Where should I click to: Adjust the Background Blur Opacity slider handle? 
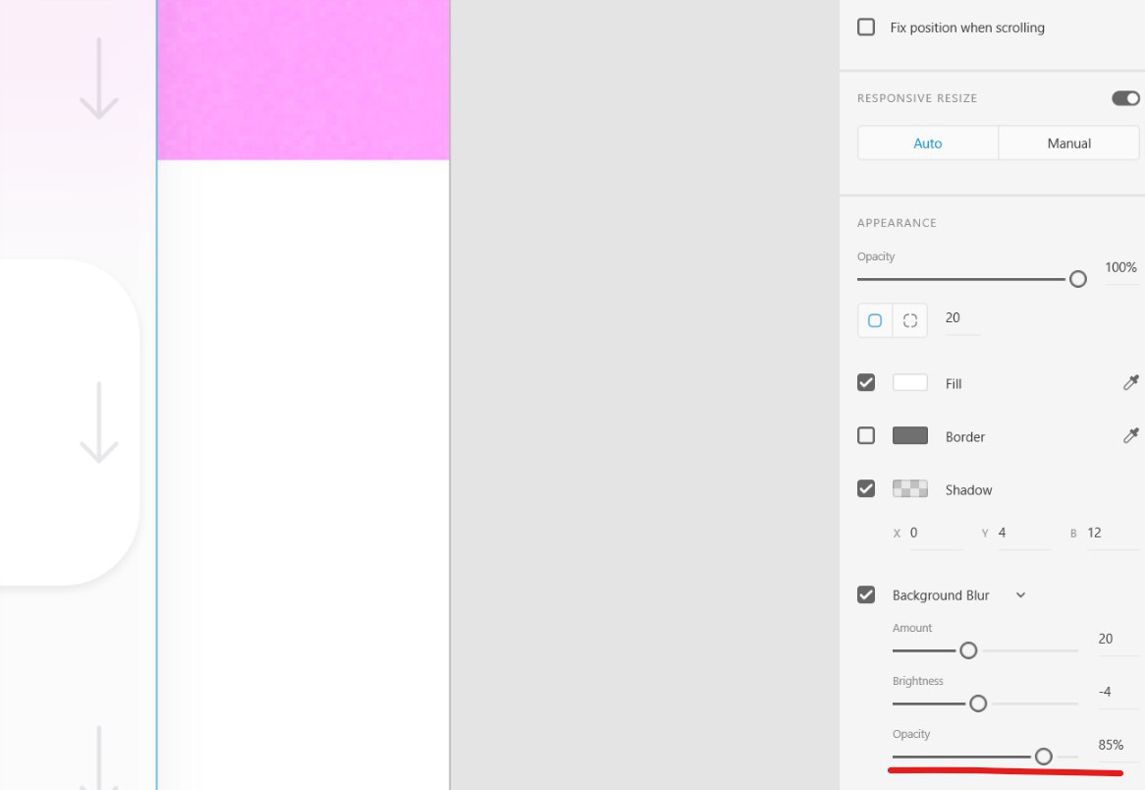(x=1044, y=757)
